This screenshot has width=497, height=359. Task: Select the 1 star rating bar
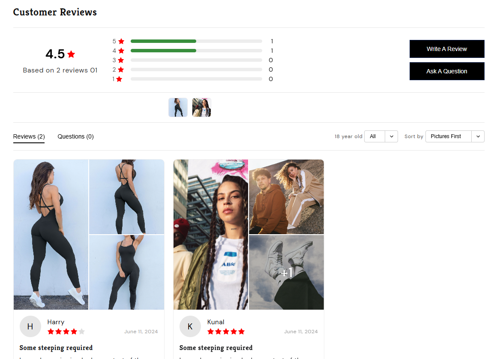tap(196, 79)
